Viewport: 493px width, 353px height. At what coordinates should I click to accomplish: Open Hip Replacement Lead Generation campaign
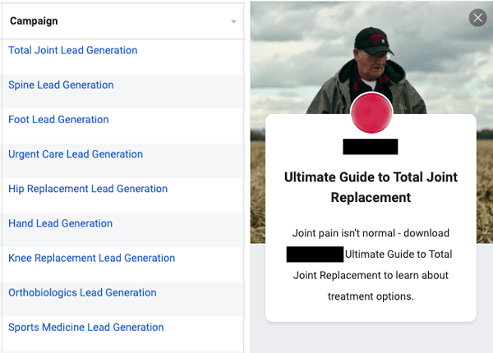(x=88, y=188)
